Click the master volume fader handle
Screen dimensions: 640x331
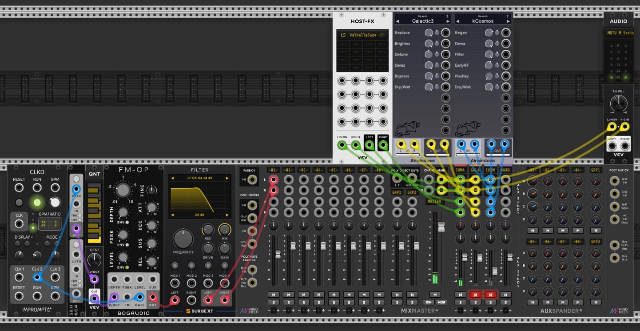point(441,228)
